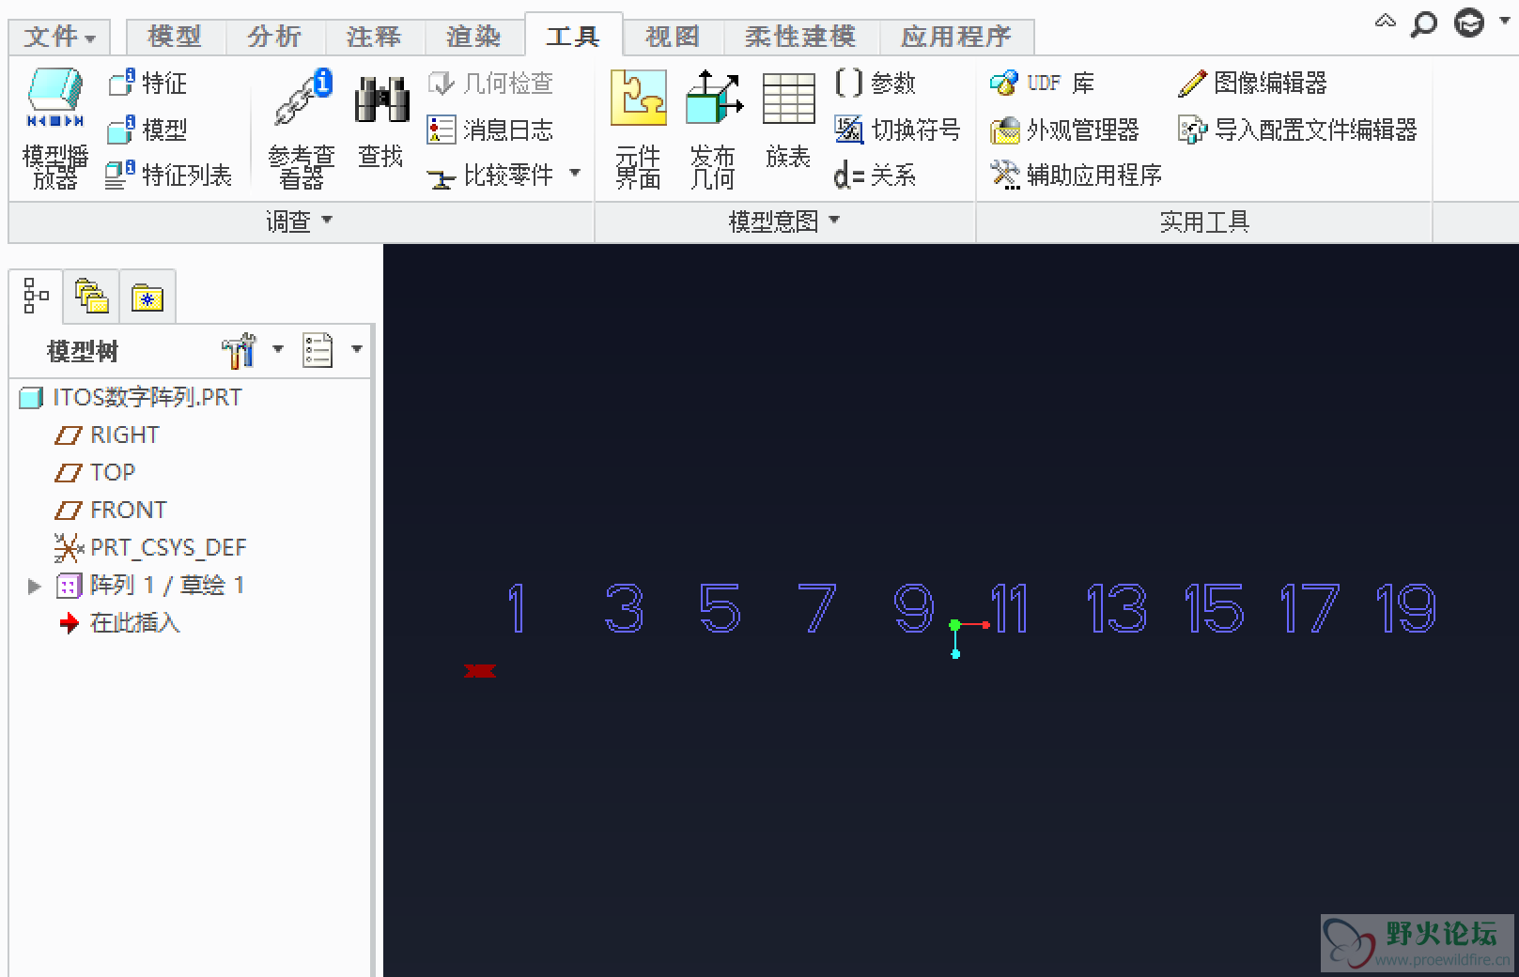
Task: Click the 在此插入 insert-here marker
Action: point(119,623)
